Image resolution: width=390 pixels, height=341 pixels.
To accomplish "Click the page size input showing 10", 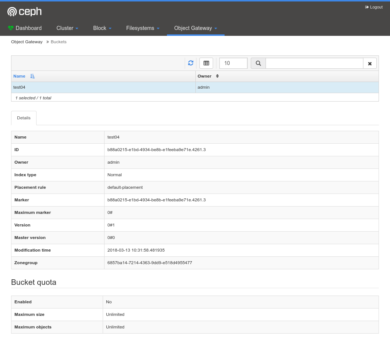I will 233,63.
